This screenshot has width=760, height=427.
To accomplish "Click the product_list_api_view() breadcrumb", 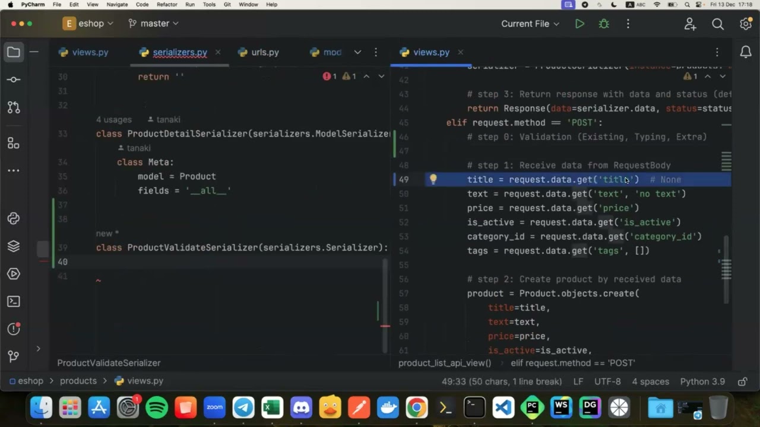I will click(445, 363).
